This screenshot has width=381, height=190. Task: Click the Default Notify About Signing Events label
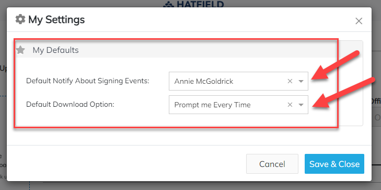(x=88, y=81)
